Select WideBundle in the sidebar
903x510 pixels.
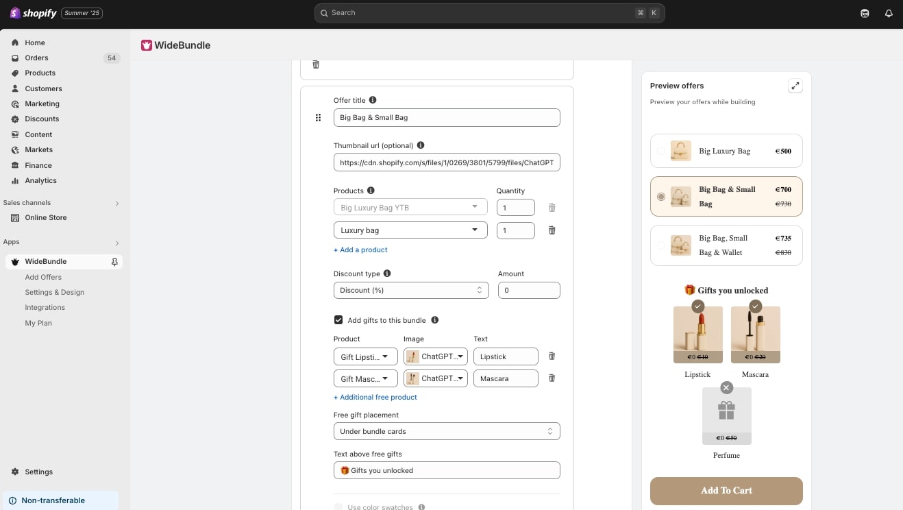click(x=64, y=262)
